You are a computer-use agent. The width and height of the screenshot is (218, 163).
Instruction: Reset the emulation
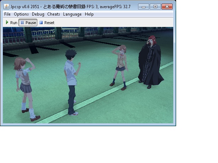pyautogui.click(x=47, y=23)
